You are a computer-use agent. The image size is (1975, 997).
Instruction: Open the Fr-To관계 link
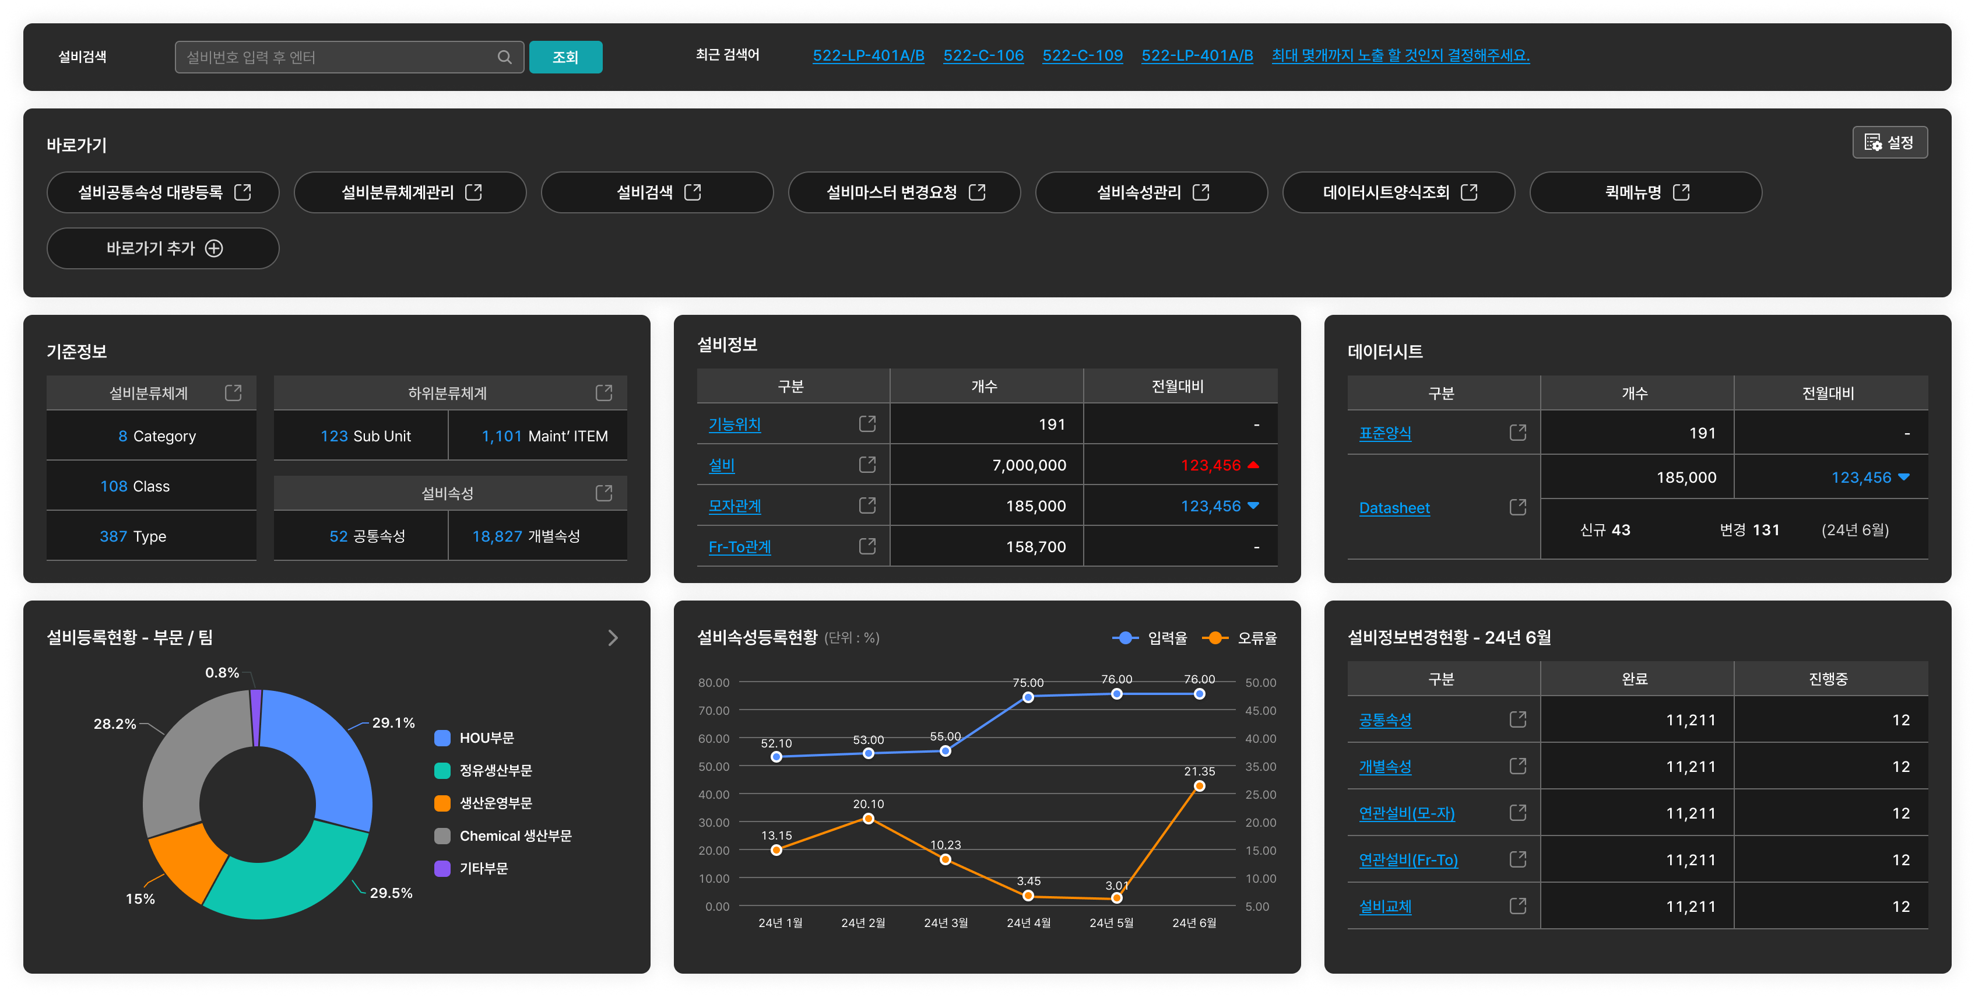pyautogui.click(x=739, y=546)
